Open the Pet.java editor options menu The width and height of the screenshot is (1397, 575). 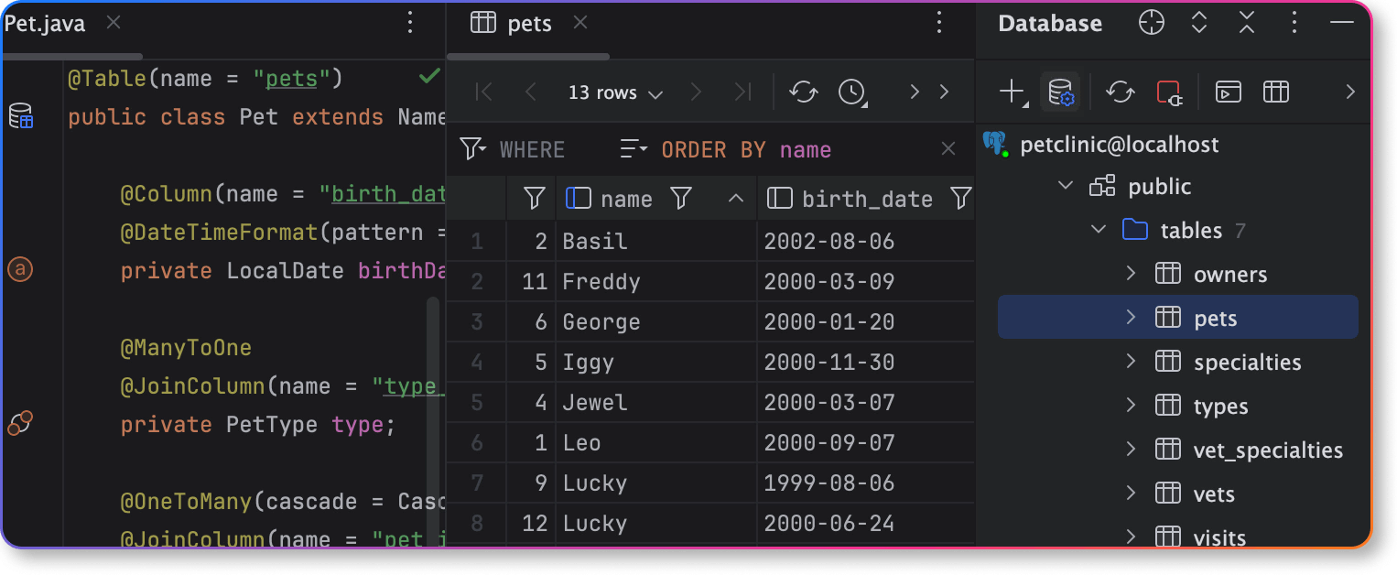tap(410, 23)
